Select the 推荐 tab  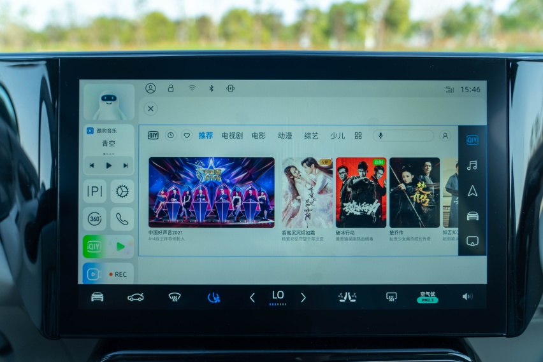click(206, 136)
